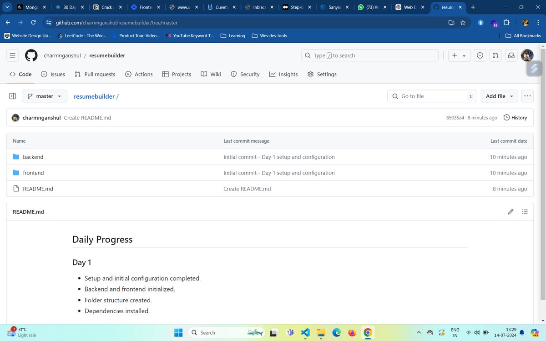Switch to the 30 Day browser tab
This screenshot has width=546, height=341.
coord(69,7)
